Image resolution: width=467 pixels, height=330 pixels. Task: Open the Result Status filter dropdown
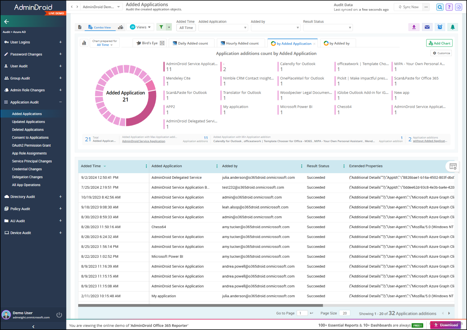328,28
